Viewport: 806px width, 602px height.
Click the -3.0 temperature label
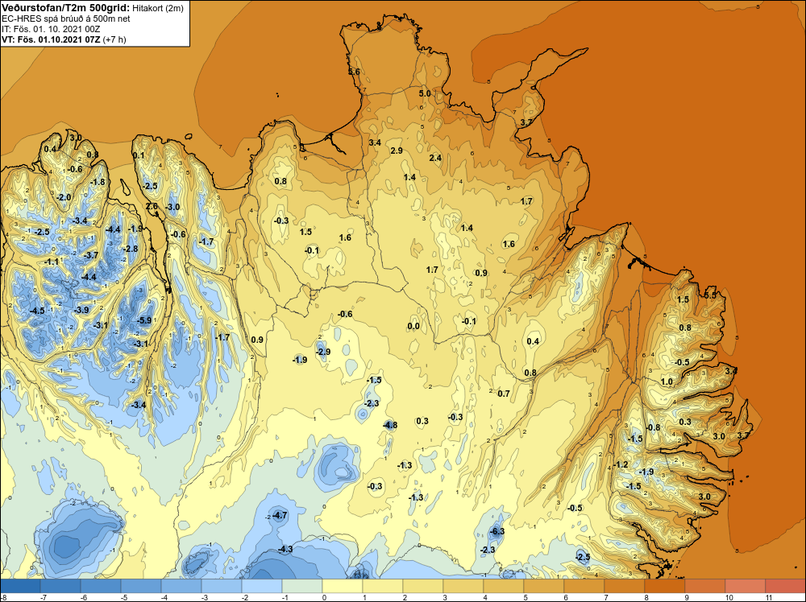click(172, 207)
